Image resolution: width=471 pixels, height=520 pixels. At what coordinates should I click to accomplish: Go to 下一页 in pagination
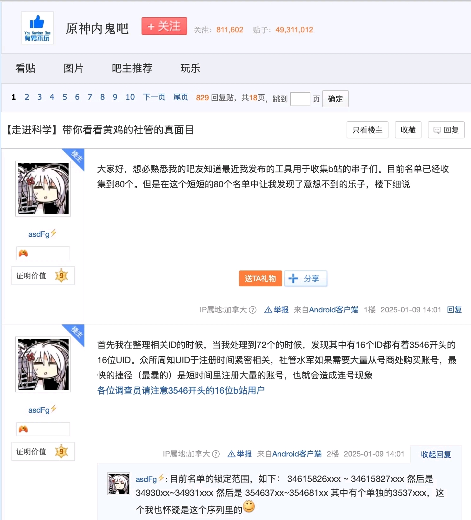click(x=154, y=97)
